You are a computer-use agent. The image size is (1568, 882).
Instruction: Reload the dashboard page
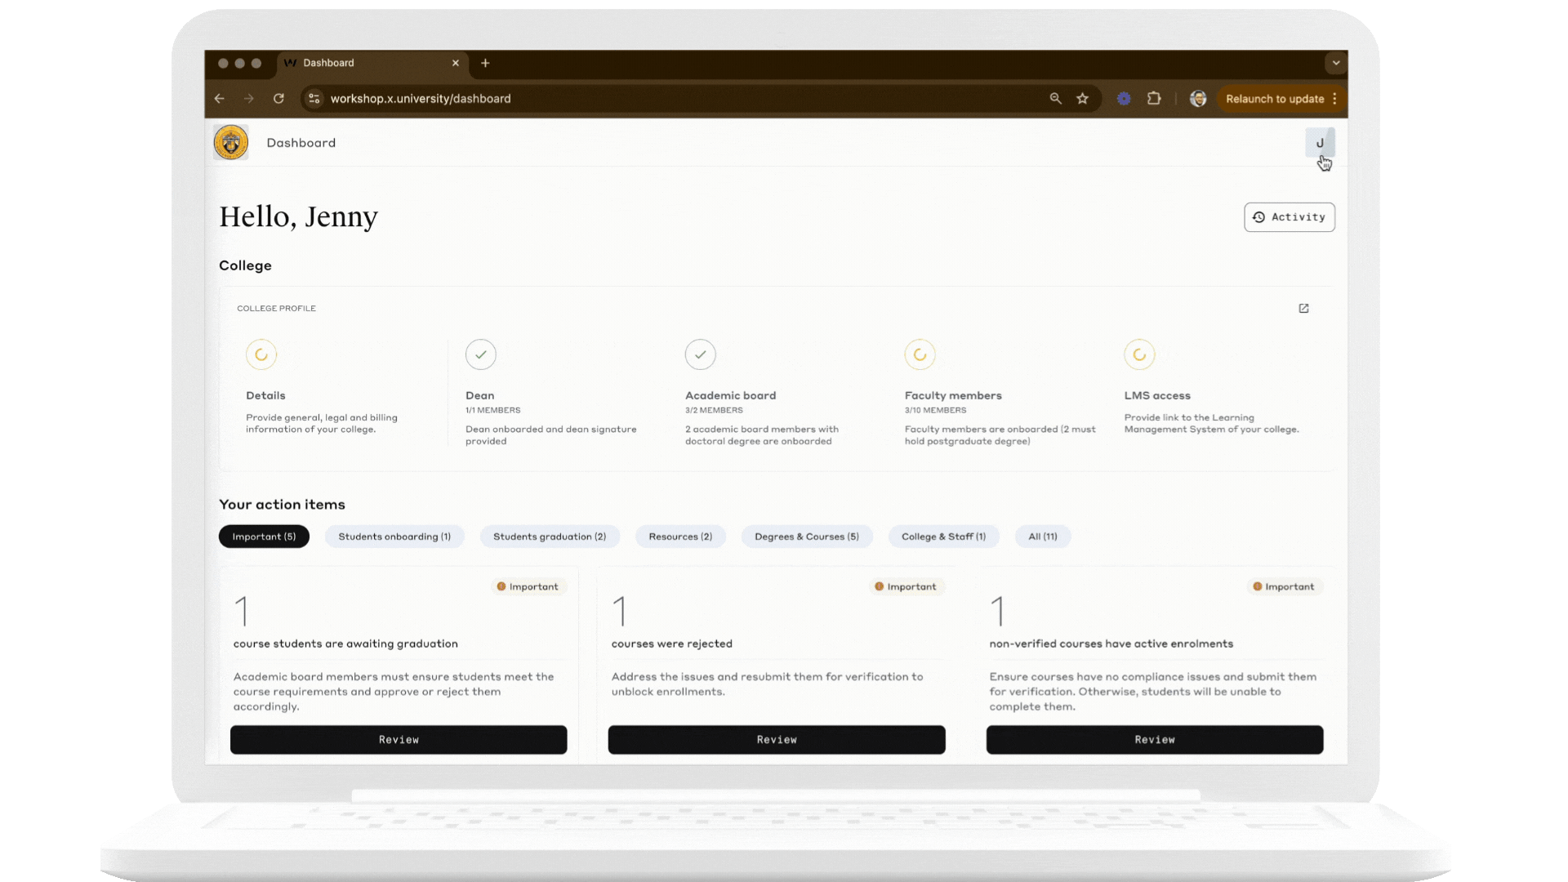pyautogui.click(x=279, y=98)
